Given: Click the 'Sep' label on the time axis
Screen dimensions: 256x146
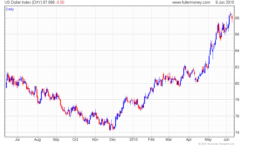Looking at the screenshot, I should 56,140.
